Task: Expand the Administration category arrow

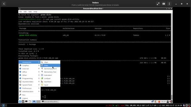Action: (39, 92)
